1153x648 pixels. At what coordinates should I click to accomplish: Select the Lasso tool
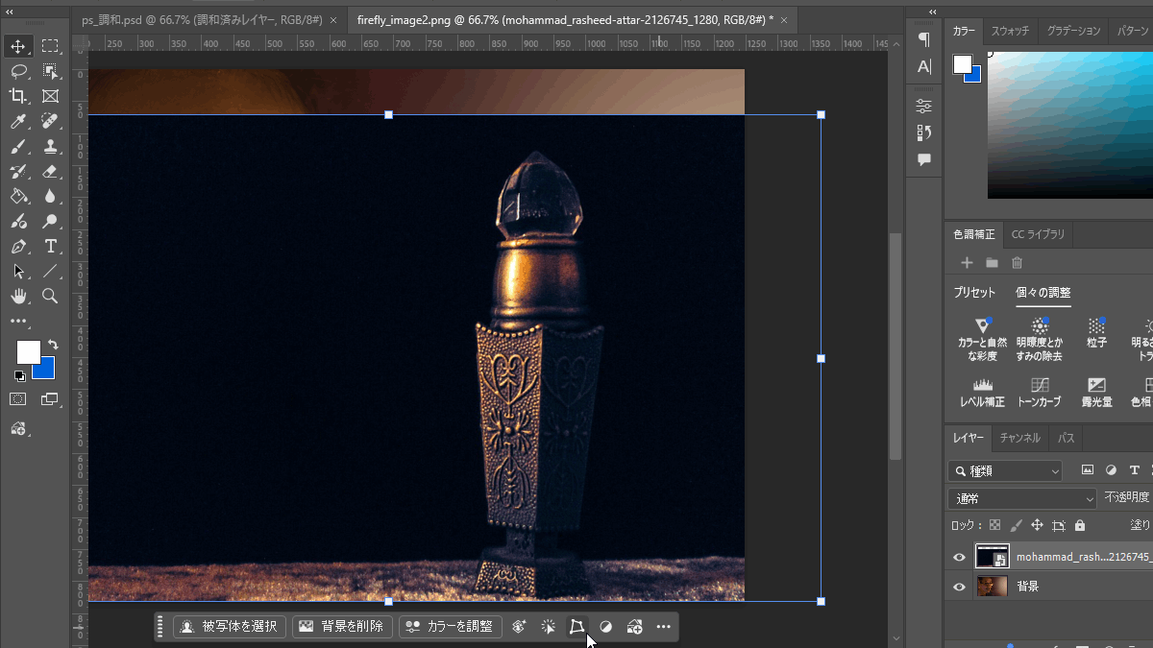[17, 71]
